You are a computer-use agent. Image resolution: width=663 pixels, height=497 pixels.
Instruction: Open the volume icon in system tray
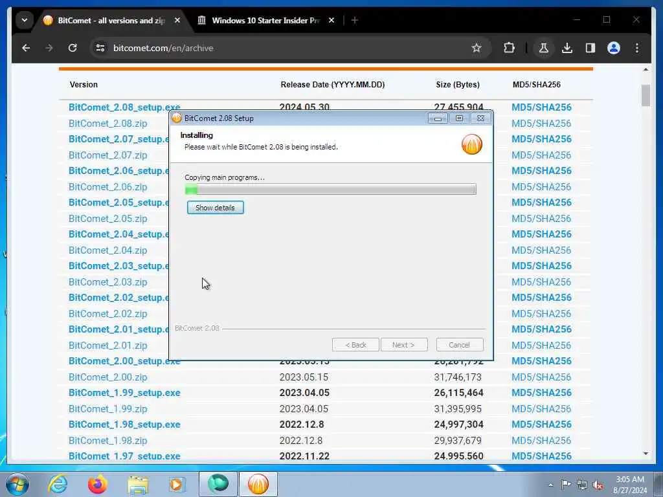pyautogui.click(x=598, y=485)
